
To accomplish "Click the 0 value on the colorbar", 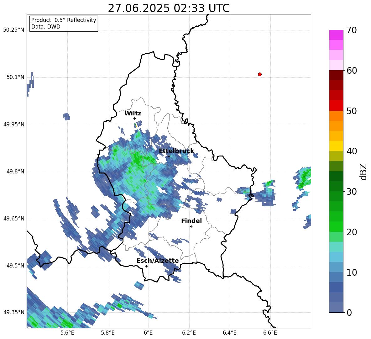I will 349,313.
